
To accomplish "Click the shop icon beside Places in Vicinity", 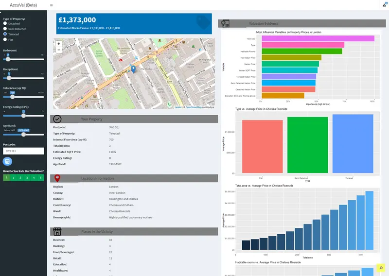I will point(57,231).
